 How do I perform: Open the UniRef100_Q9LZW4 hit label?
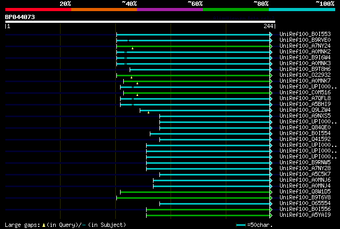pyautogui.click(x=305, y=110)
